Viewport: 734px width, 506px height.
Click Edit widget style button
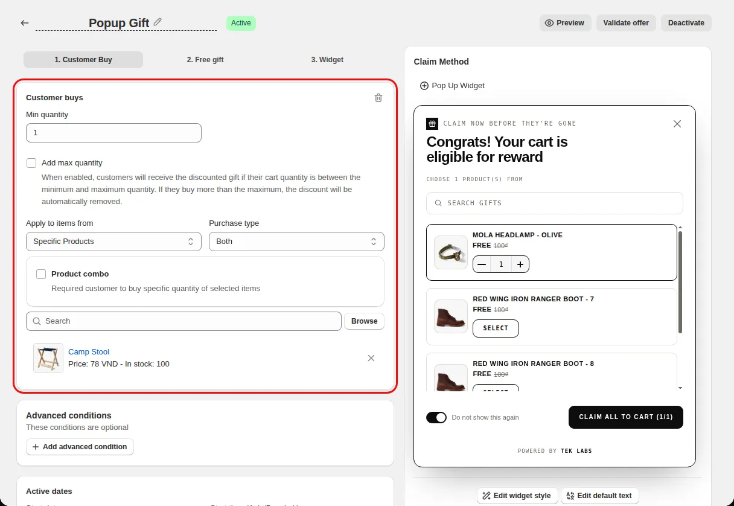click(516, 496)
